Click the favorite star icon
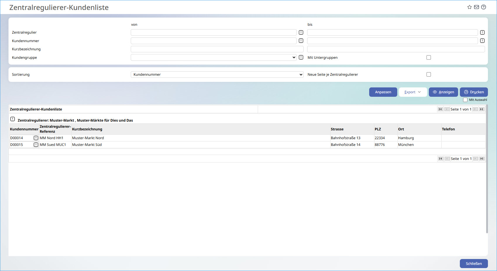Screen dimensions: 497x271 (x=470, y=7)
